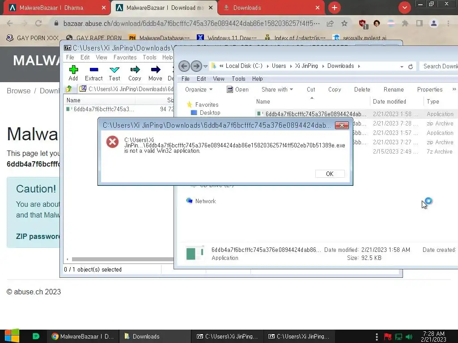Click the Extract icon in 7-Zip
Viewport: 458px width, 343px height.
[x=94, y=73]
